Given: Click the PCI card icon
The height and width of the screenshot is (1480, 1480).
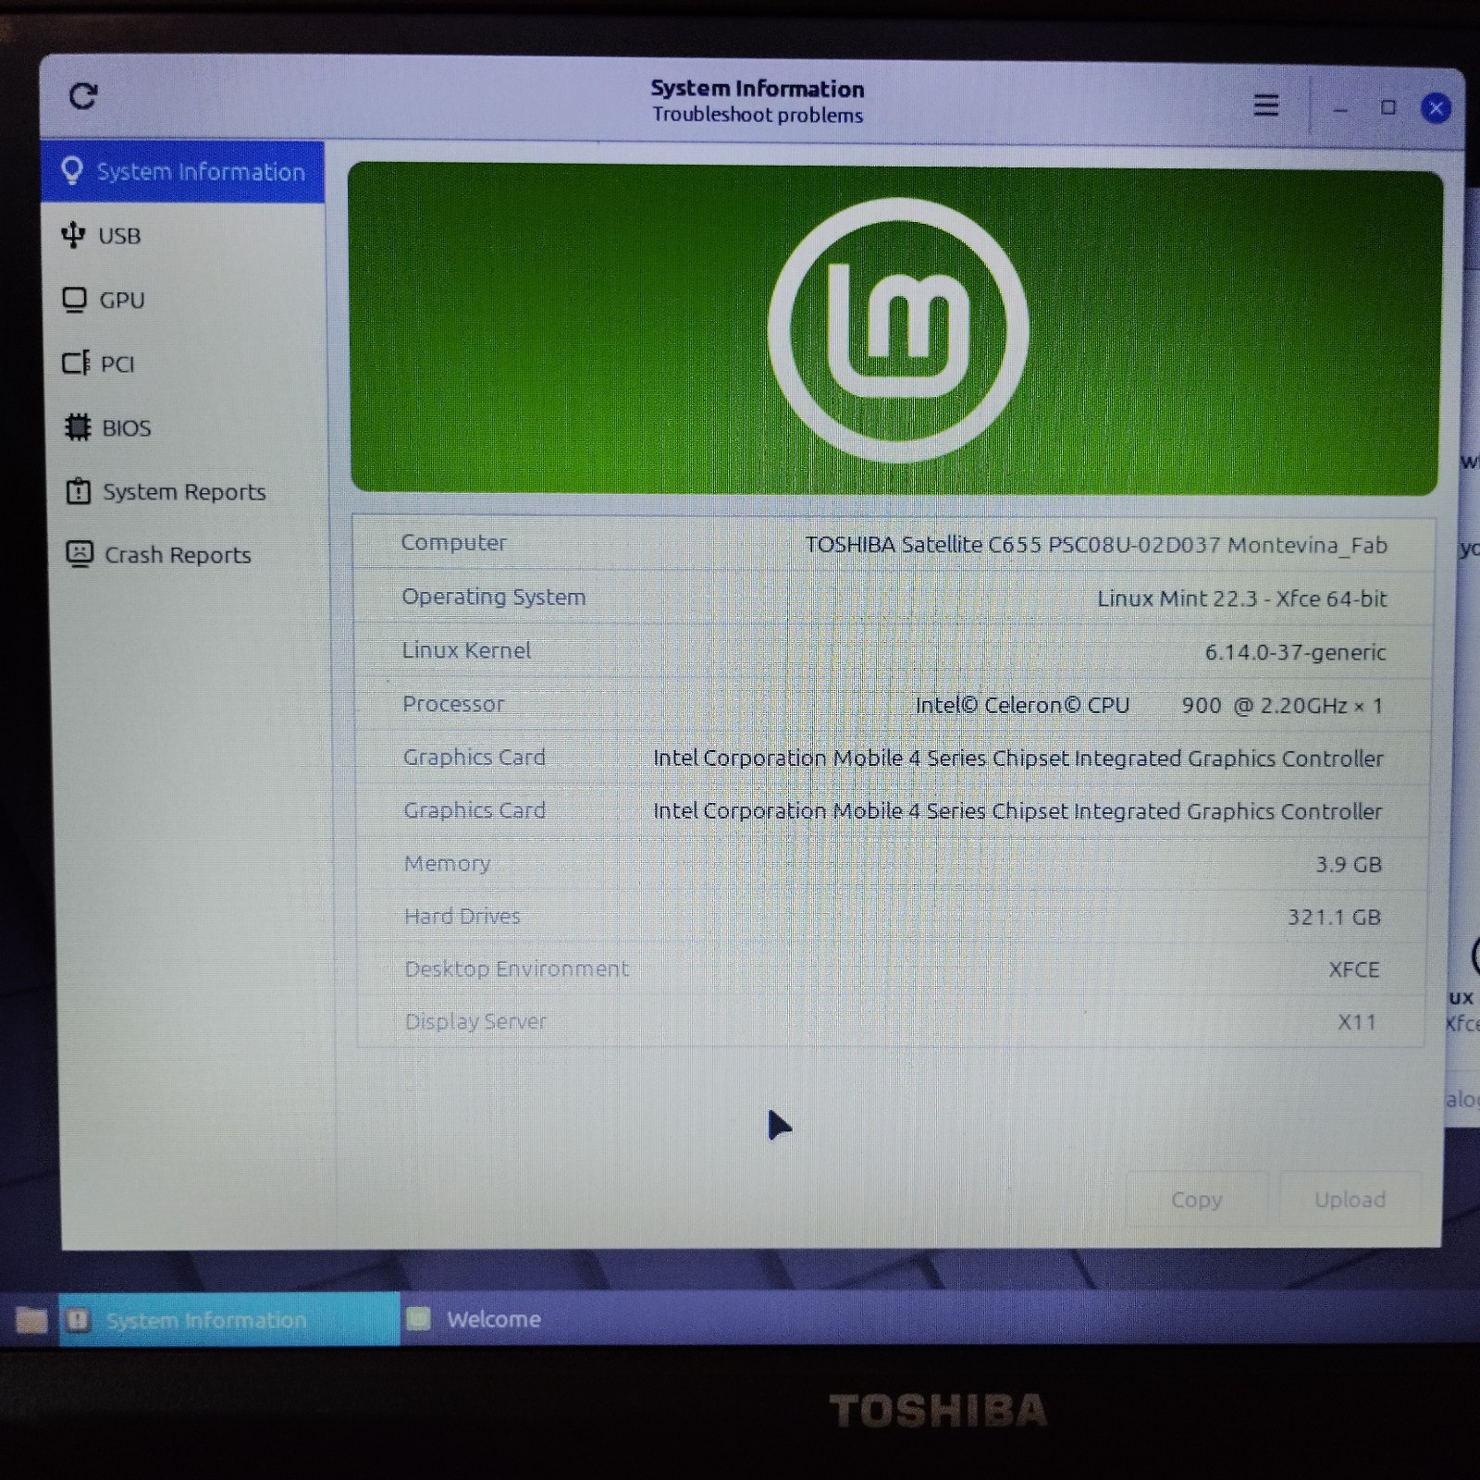Looking at the screenshot, I should coord(76,363).
